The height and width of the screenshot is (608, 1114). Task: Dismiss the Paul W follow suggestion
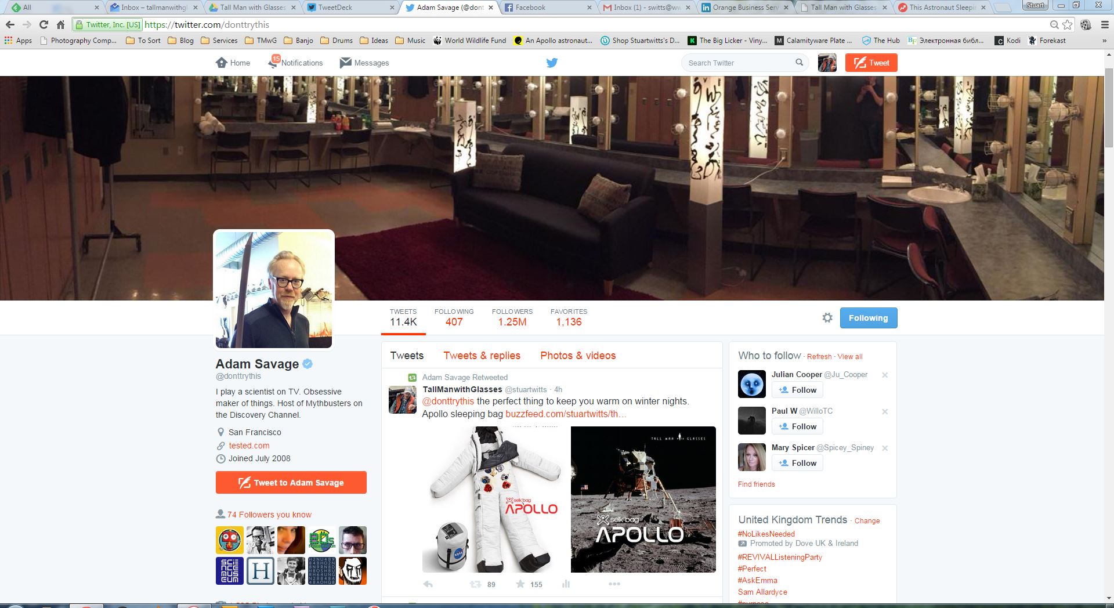tap(885, 411)
